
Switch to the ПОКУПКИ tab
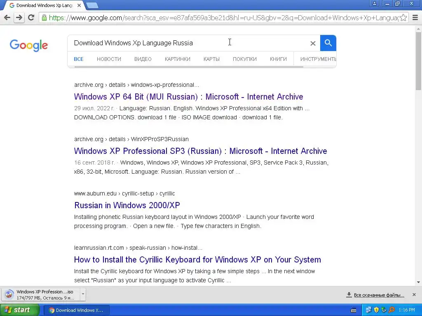[245, 59]
